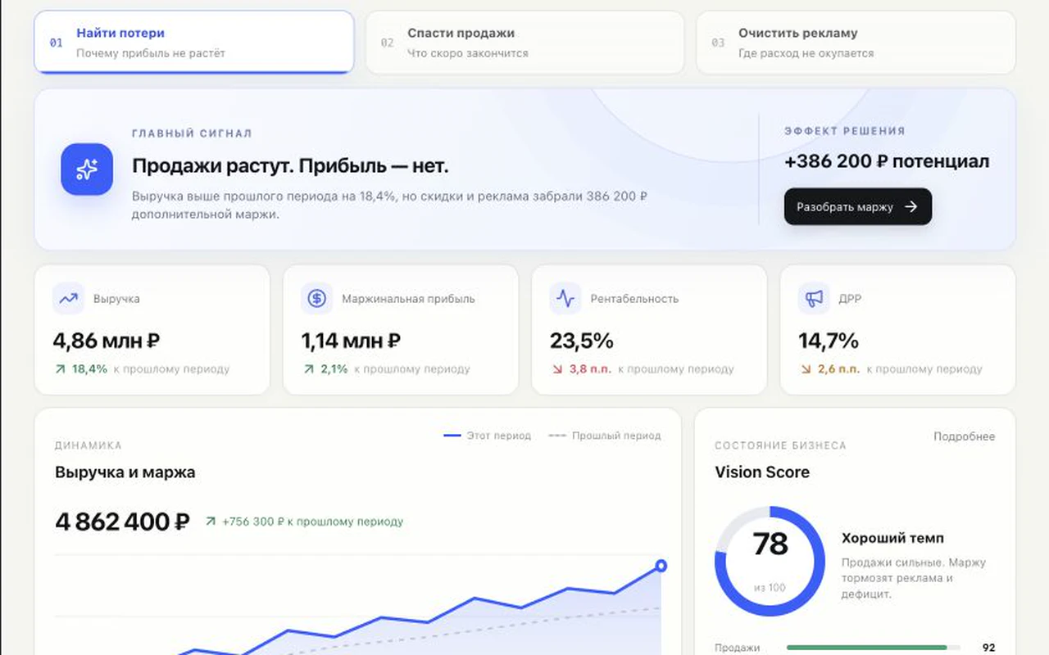Image resolution: width=1049 pixels, height=655 pixels.
Task: Click the "14,7%" ДРР value
Action: pos(829,341)
